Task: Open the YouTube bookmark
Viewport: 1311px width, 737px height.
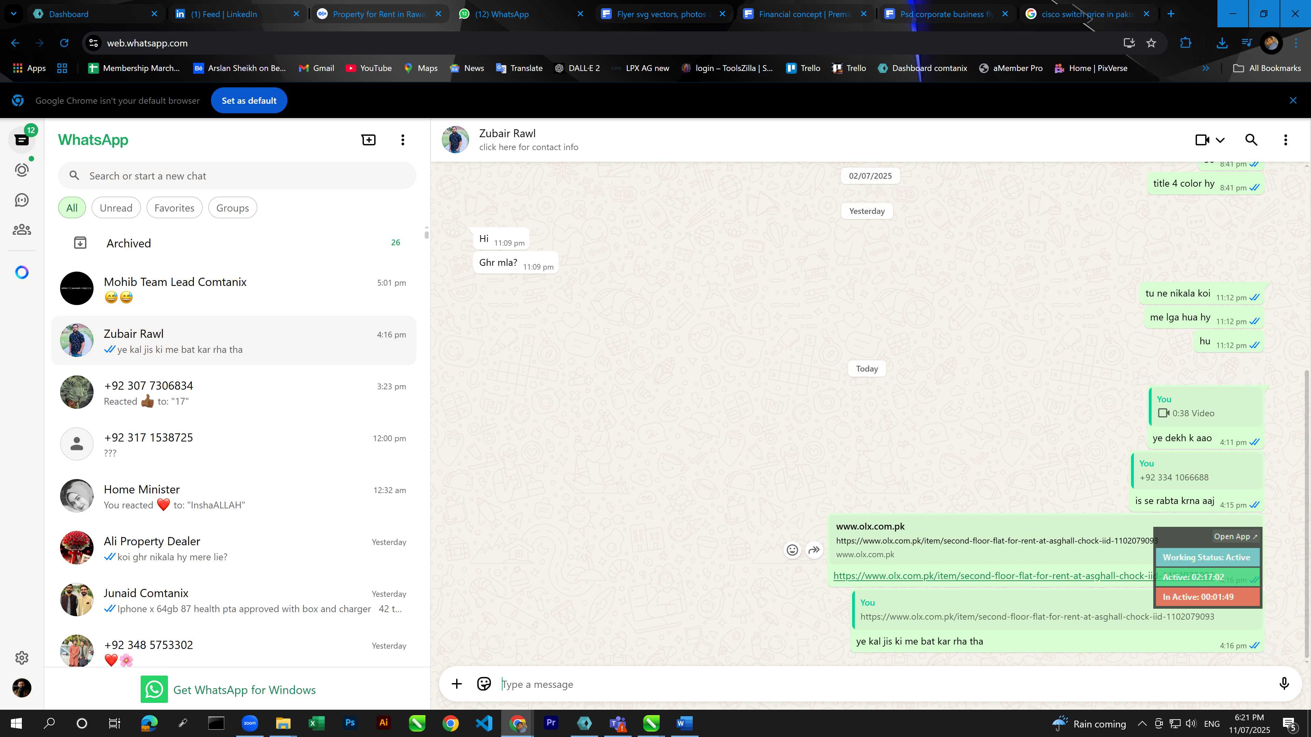Action: pyautogui.click(x=368, y=68)
